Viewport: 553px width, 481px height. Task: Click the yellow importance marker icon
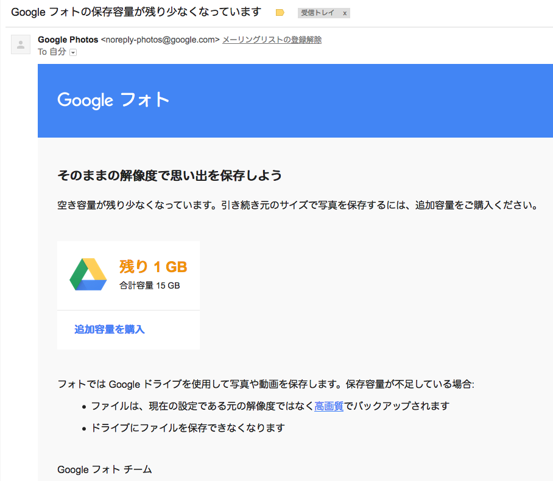pyautogui.click(x=280, y=13)
